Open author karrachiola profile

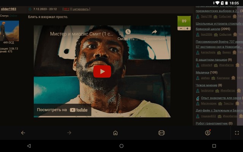208,52
